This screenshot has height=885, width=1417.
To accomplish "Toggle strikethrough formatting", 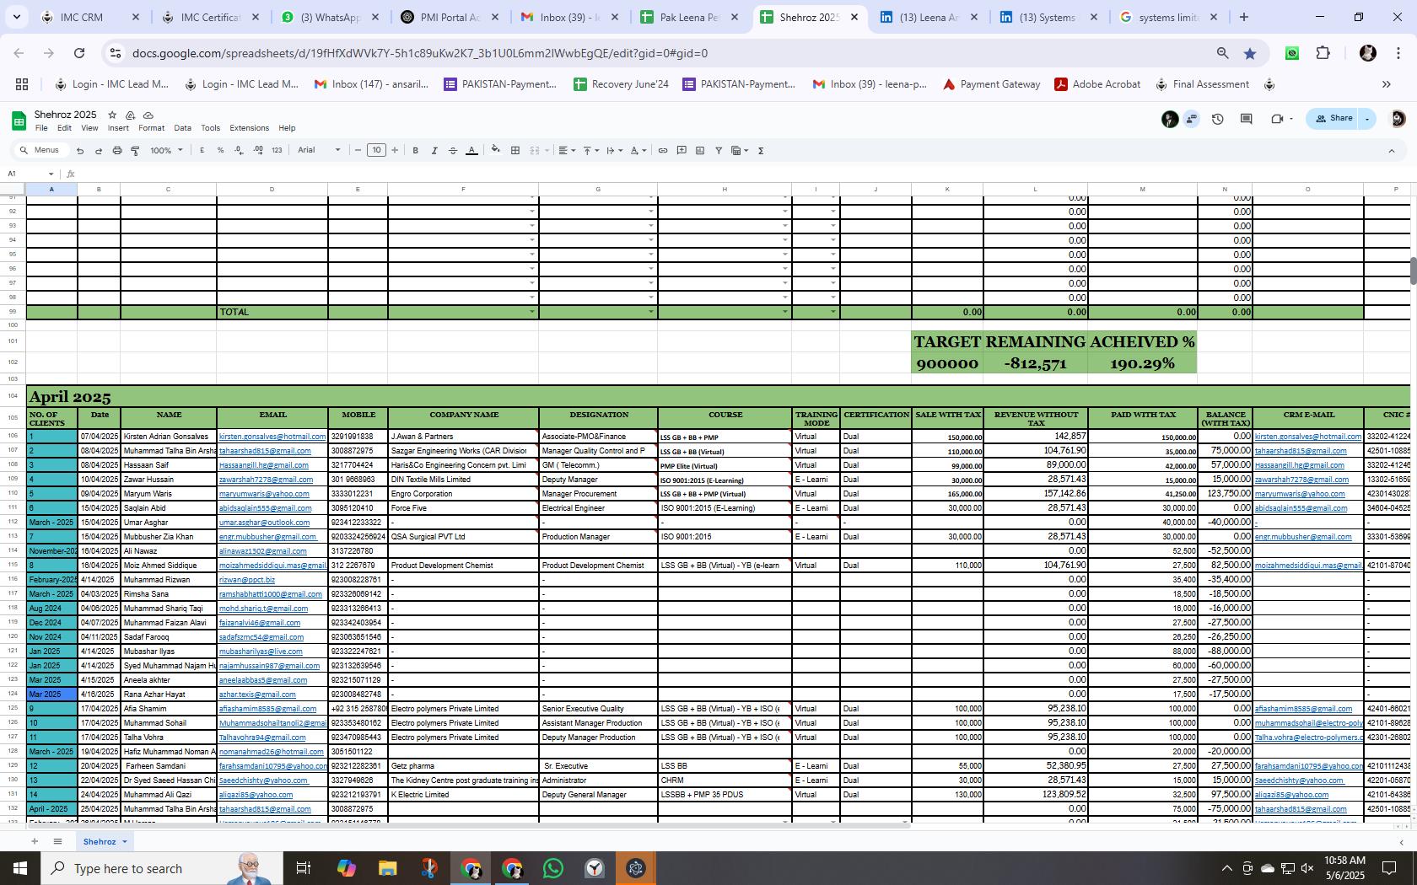I will pos(453,151).
